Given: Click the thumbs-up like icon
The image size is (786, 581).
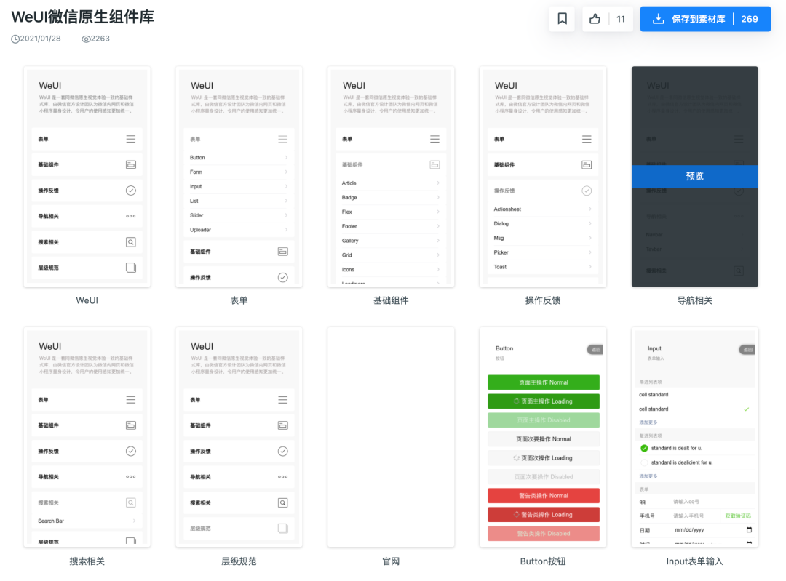Looking at the screenshot, I should [x=595, y=19].
